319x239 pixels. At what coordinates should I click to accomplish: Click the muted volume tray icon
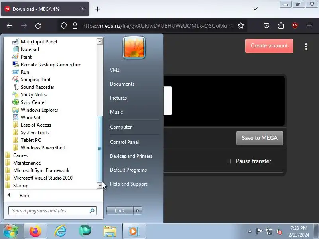[x=278, y=231]
